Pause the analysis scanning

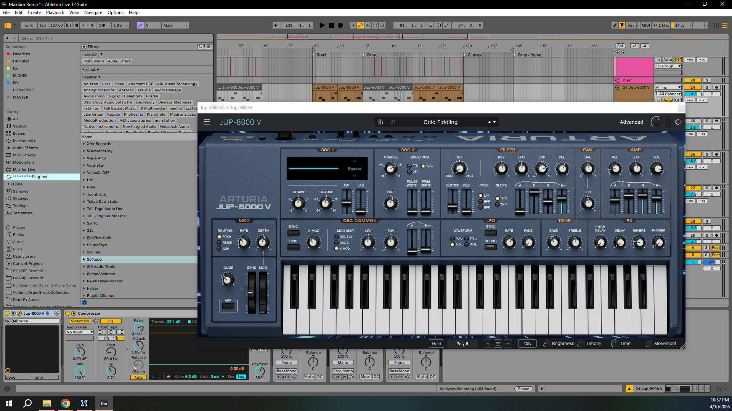click(x=523, y=389)
